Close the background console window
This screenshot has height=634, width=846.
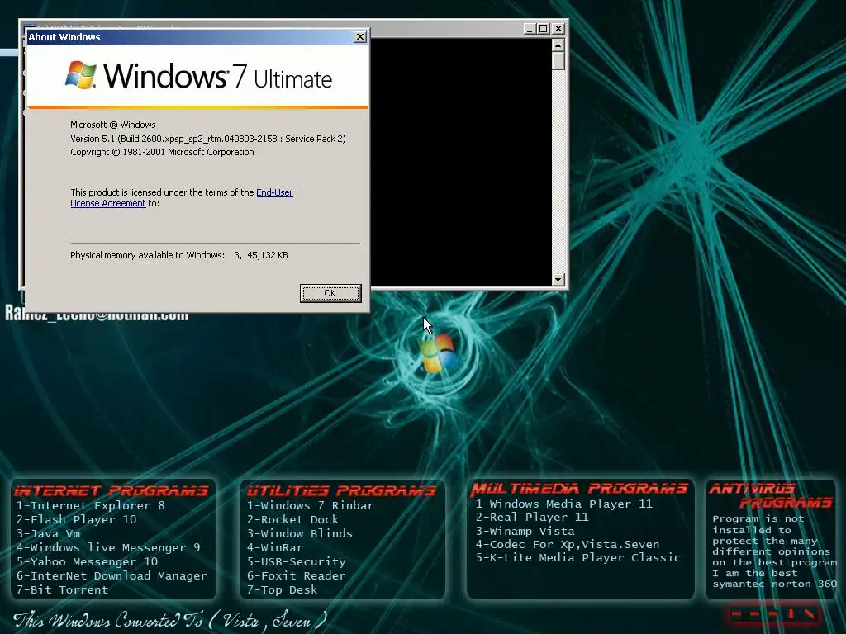tap(558, 29)
